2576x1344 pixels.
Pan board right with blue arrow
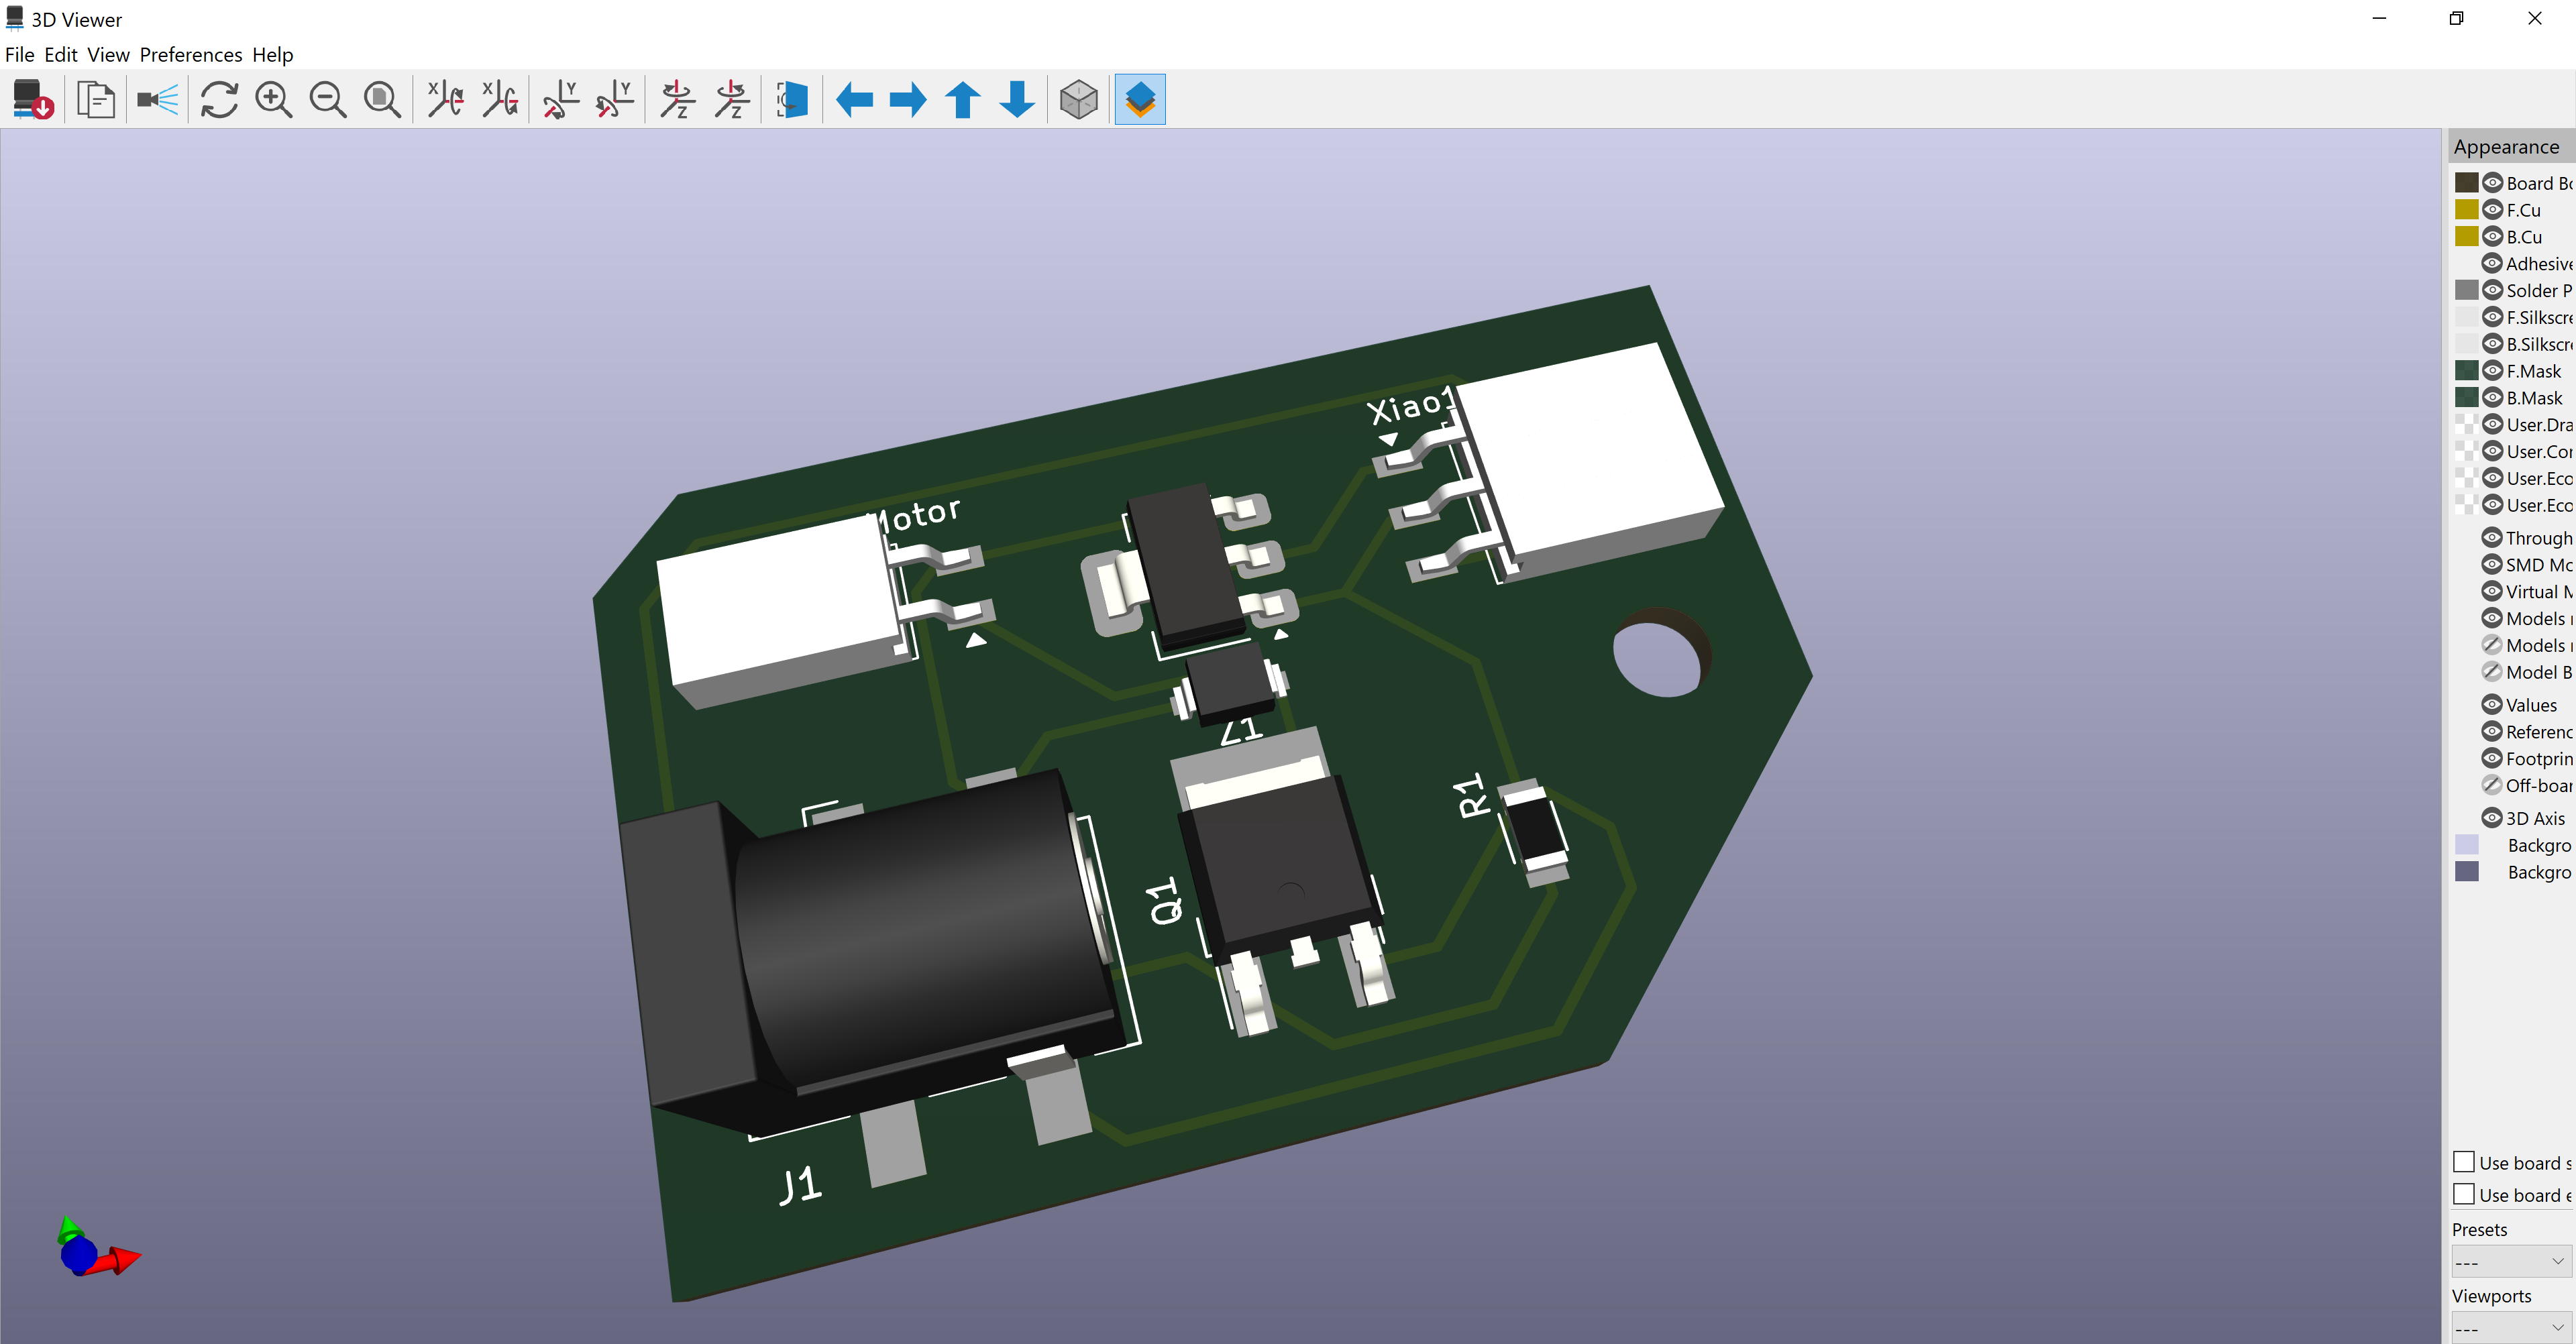coord(908,99)
